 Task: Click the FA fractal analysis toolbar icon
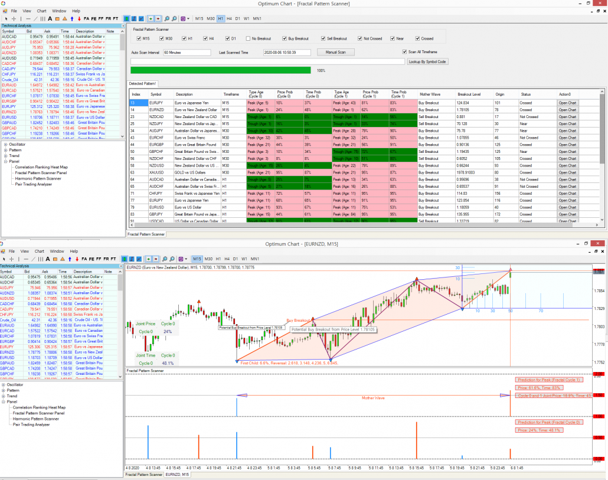(x=86, y=19)
